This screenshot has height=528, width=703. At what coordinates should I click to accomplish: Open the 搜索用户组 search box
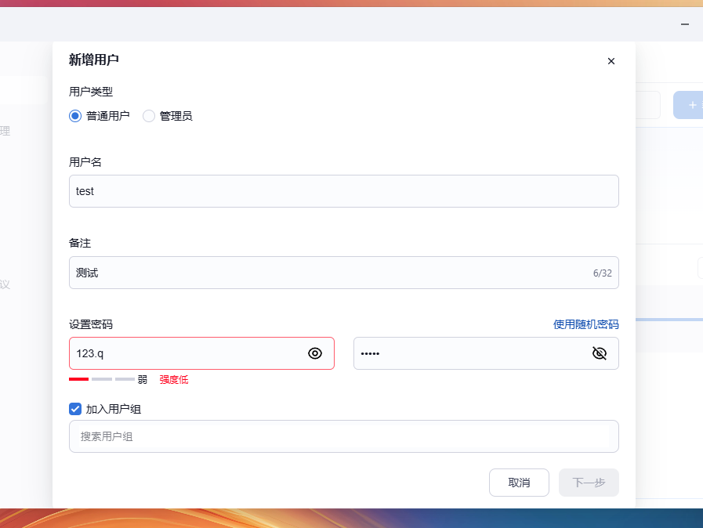tap(343, 436)
